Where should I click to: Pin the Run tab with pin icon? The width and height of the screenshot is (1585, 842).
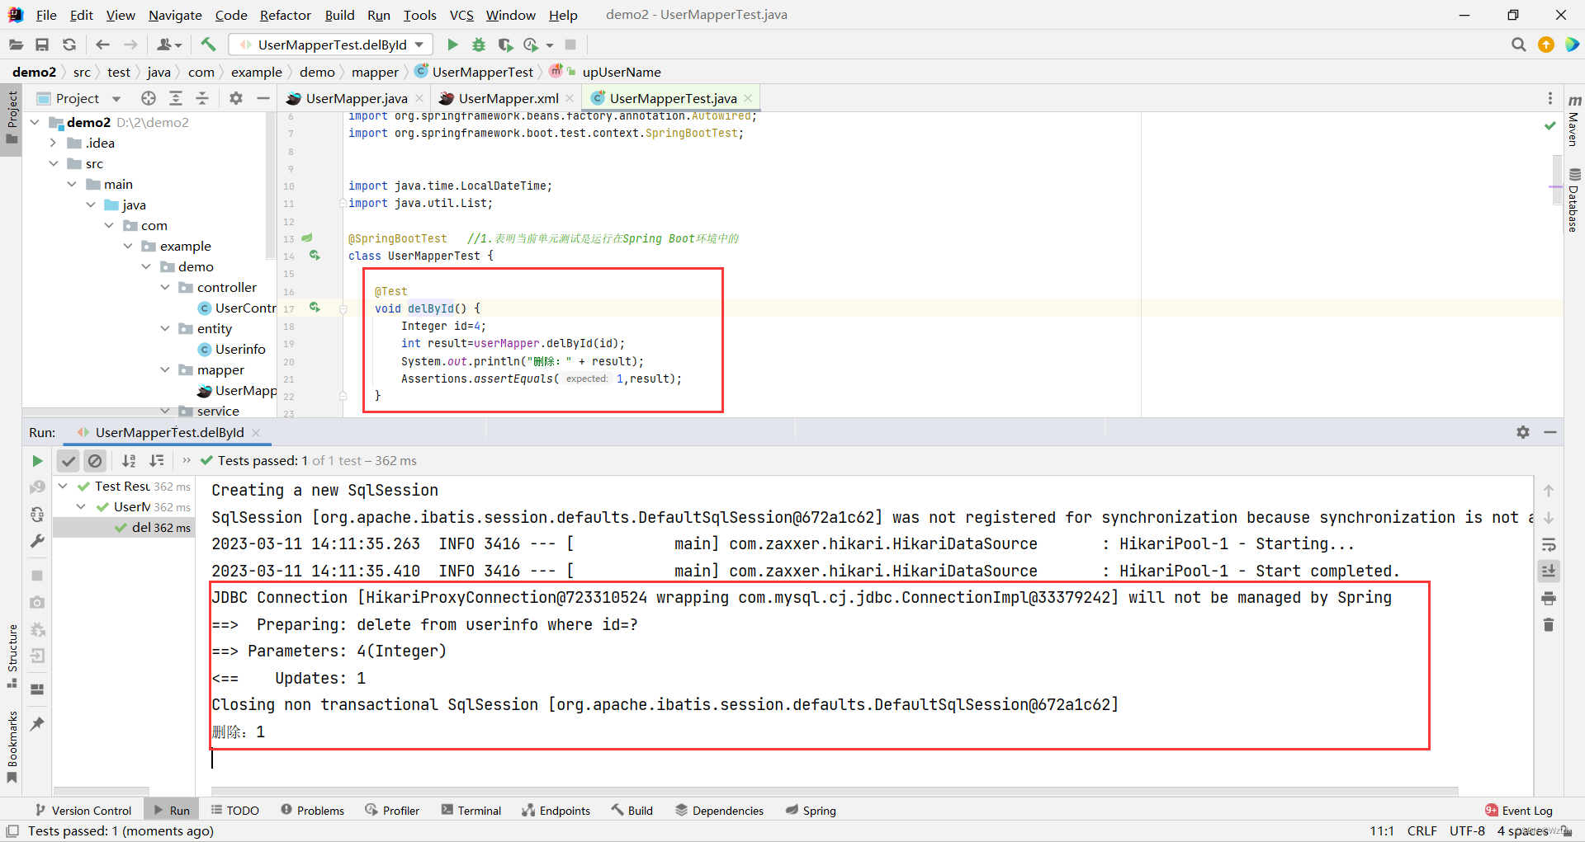click(37, 723)
